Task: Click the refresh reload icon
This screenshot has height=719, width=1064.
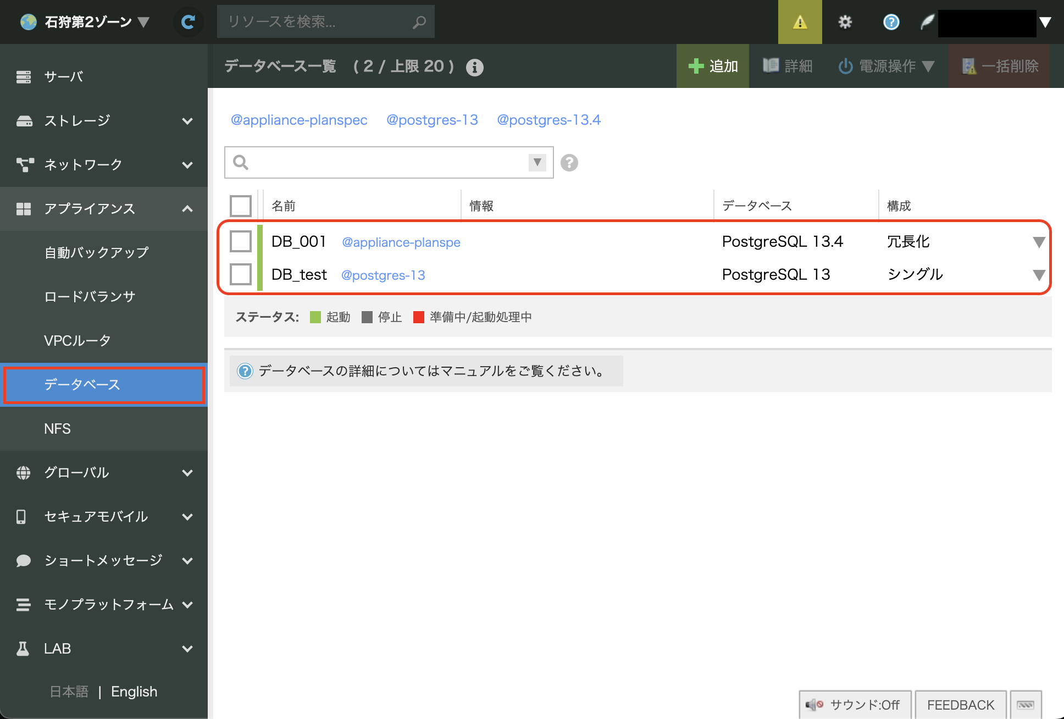Action: tap(188, 22)
